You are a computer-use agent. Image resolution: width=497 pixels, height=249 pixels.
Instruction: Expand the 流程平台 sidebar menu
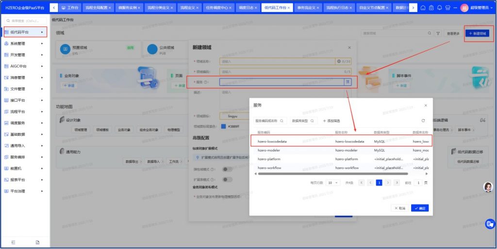tap(25, 111)
